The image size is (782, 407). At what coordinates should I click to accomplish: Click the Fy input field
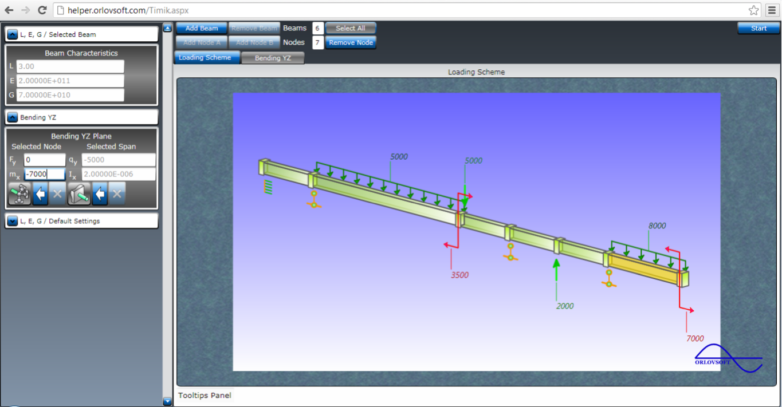coord(45,160)
